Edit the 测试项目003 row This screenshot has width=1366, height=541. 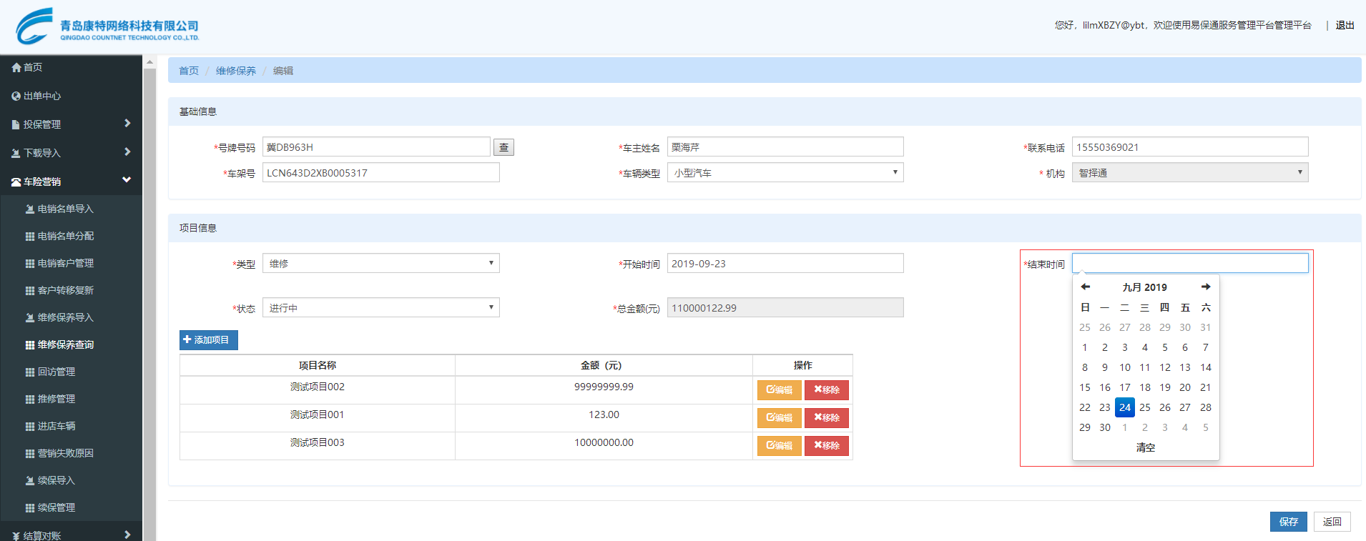point(779,446)
